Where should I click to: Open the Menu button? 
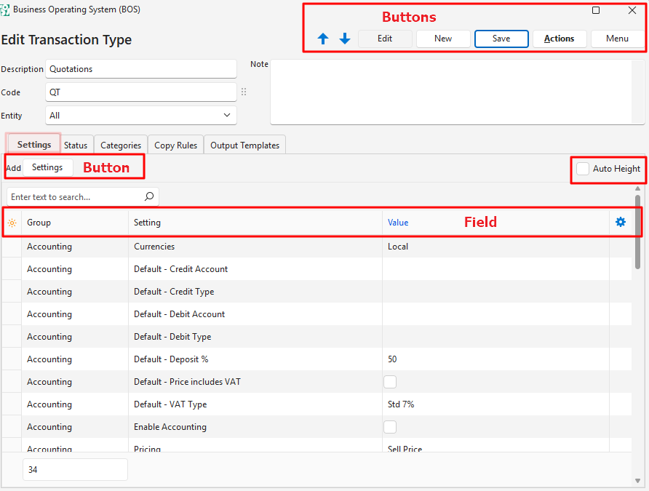point(617,39)
